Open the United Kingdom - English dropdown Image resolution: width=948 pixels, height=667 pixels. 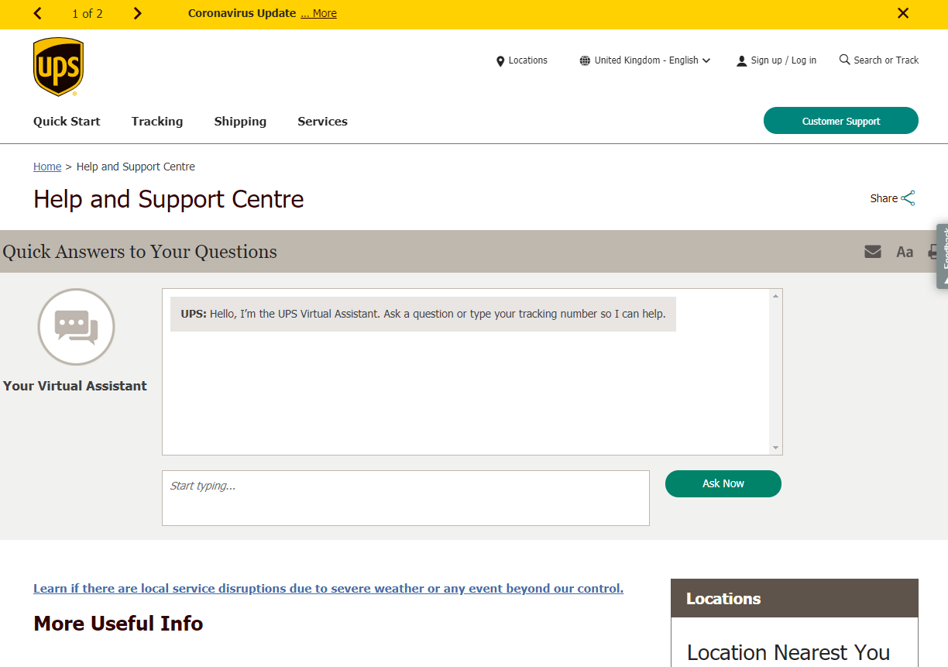point(645,60)
